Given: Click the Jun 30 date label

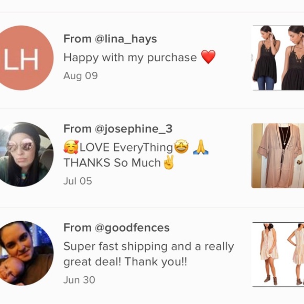Looking at the screenshot, I should (x=79, y=280).
